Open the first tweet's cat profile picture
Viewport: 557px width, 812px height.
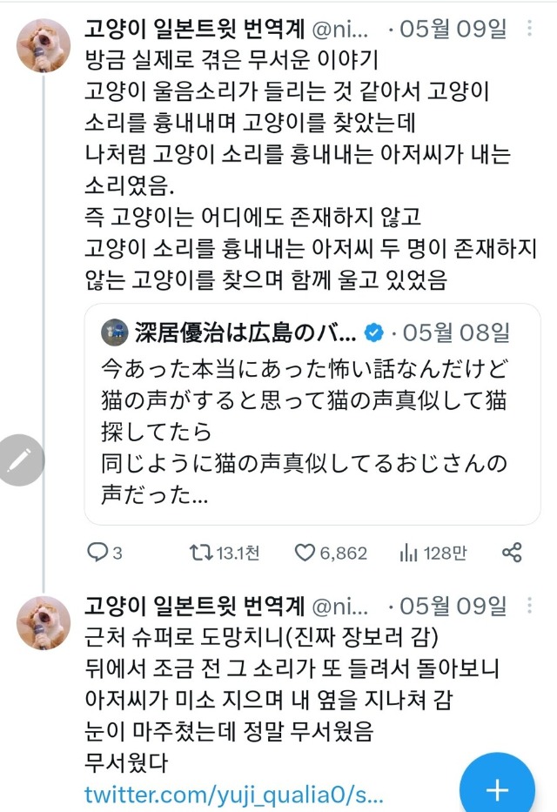(x=44, y=45)
